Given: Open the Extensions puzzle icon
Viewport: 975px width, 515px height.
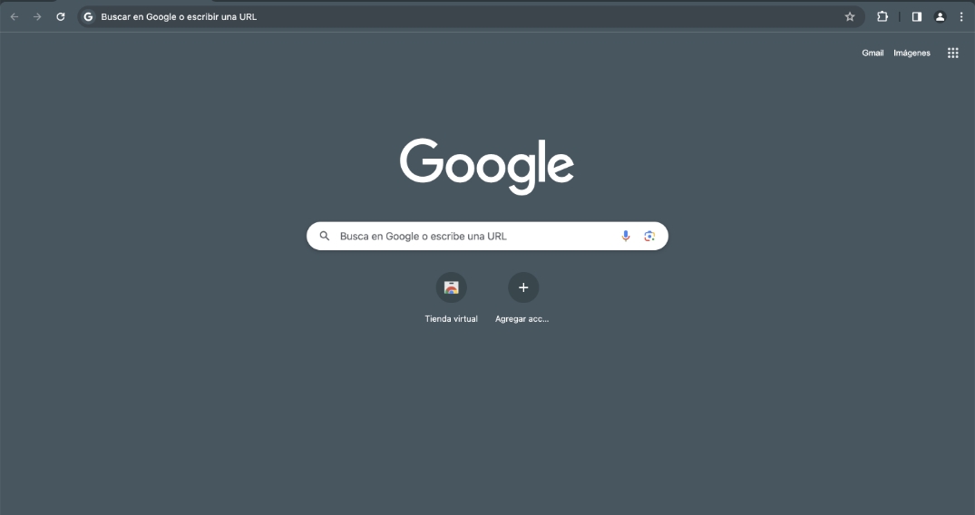Looking at the screenshot, I should [882, 17].
